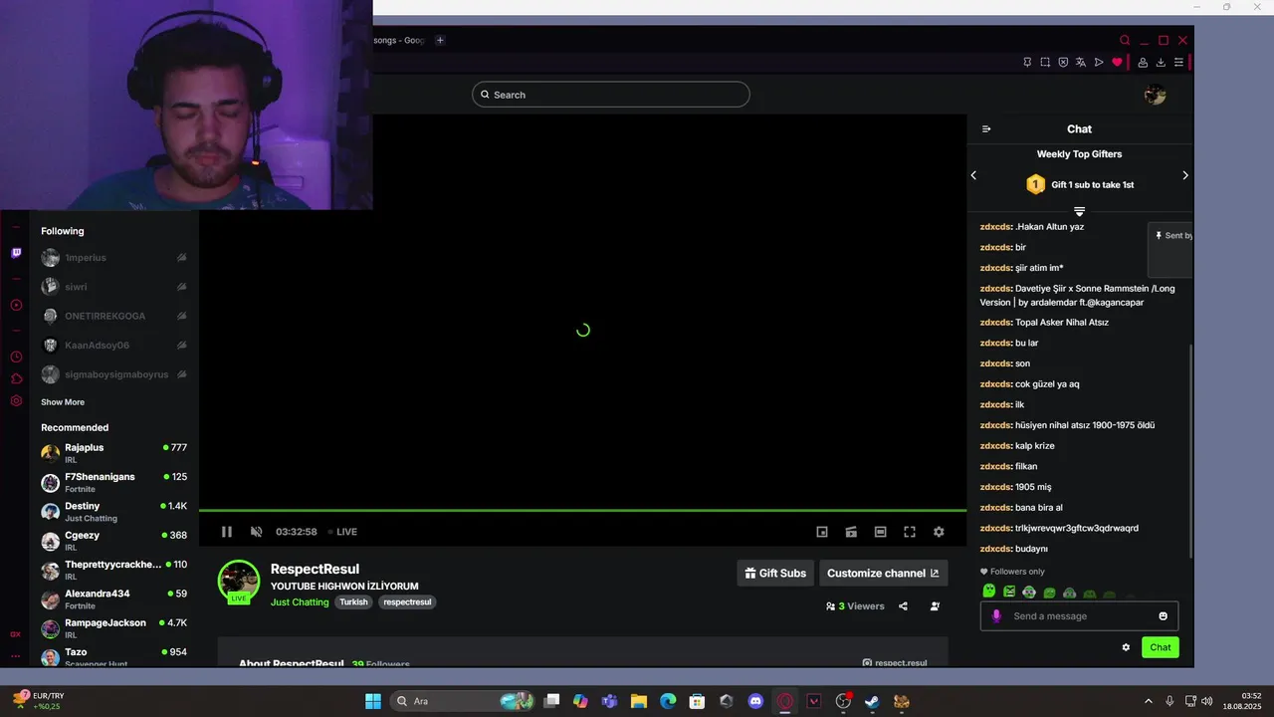Open the Tazo Scavenger Hunt stream
1274x717 pixels.
pyautogui.click(x=113, y=657)
